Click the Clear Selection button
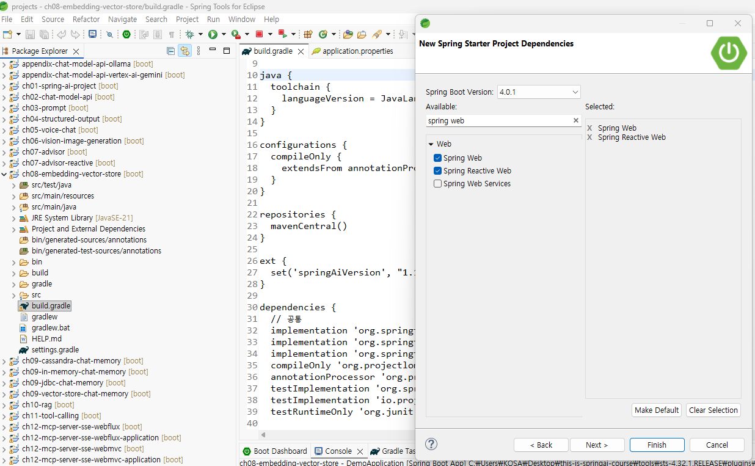 [713, 410]
